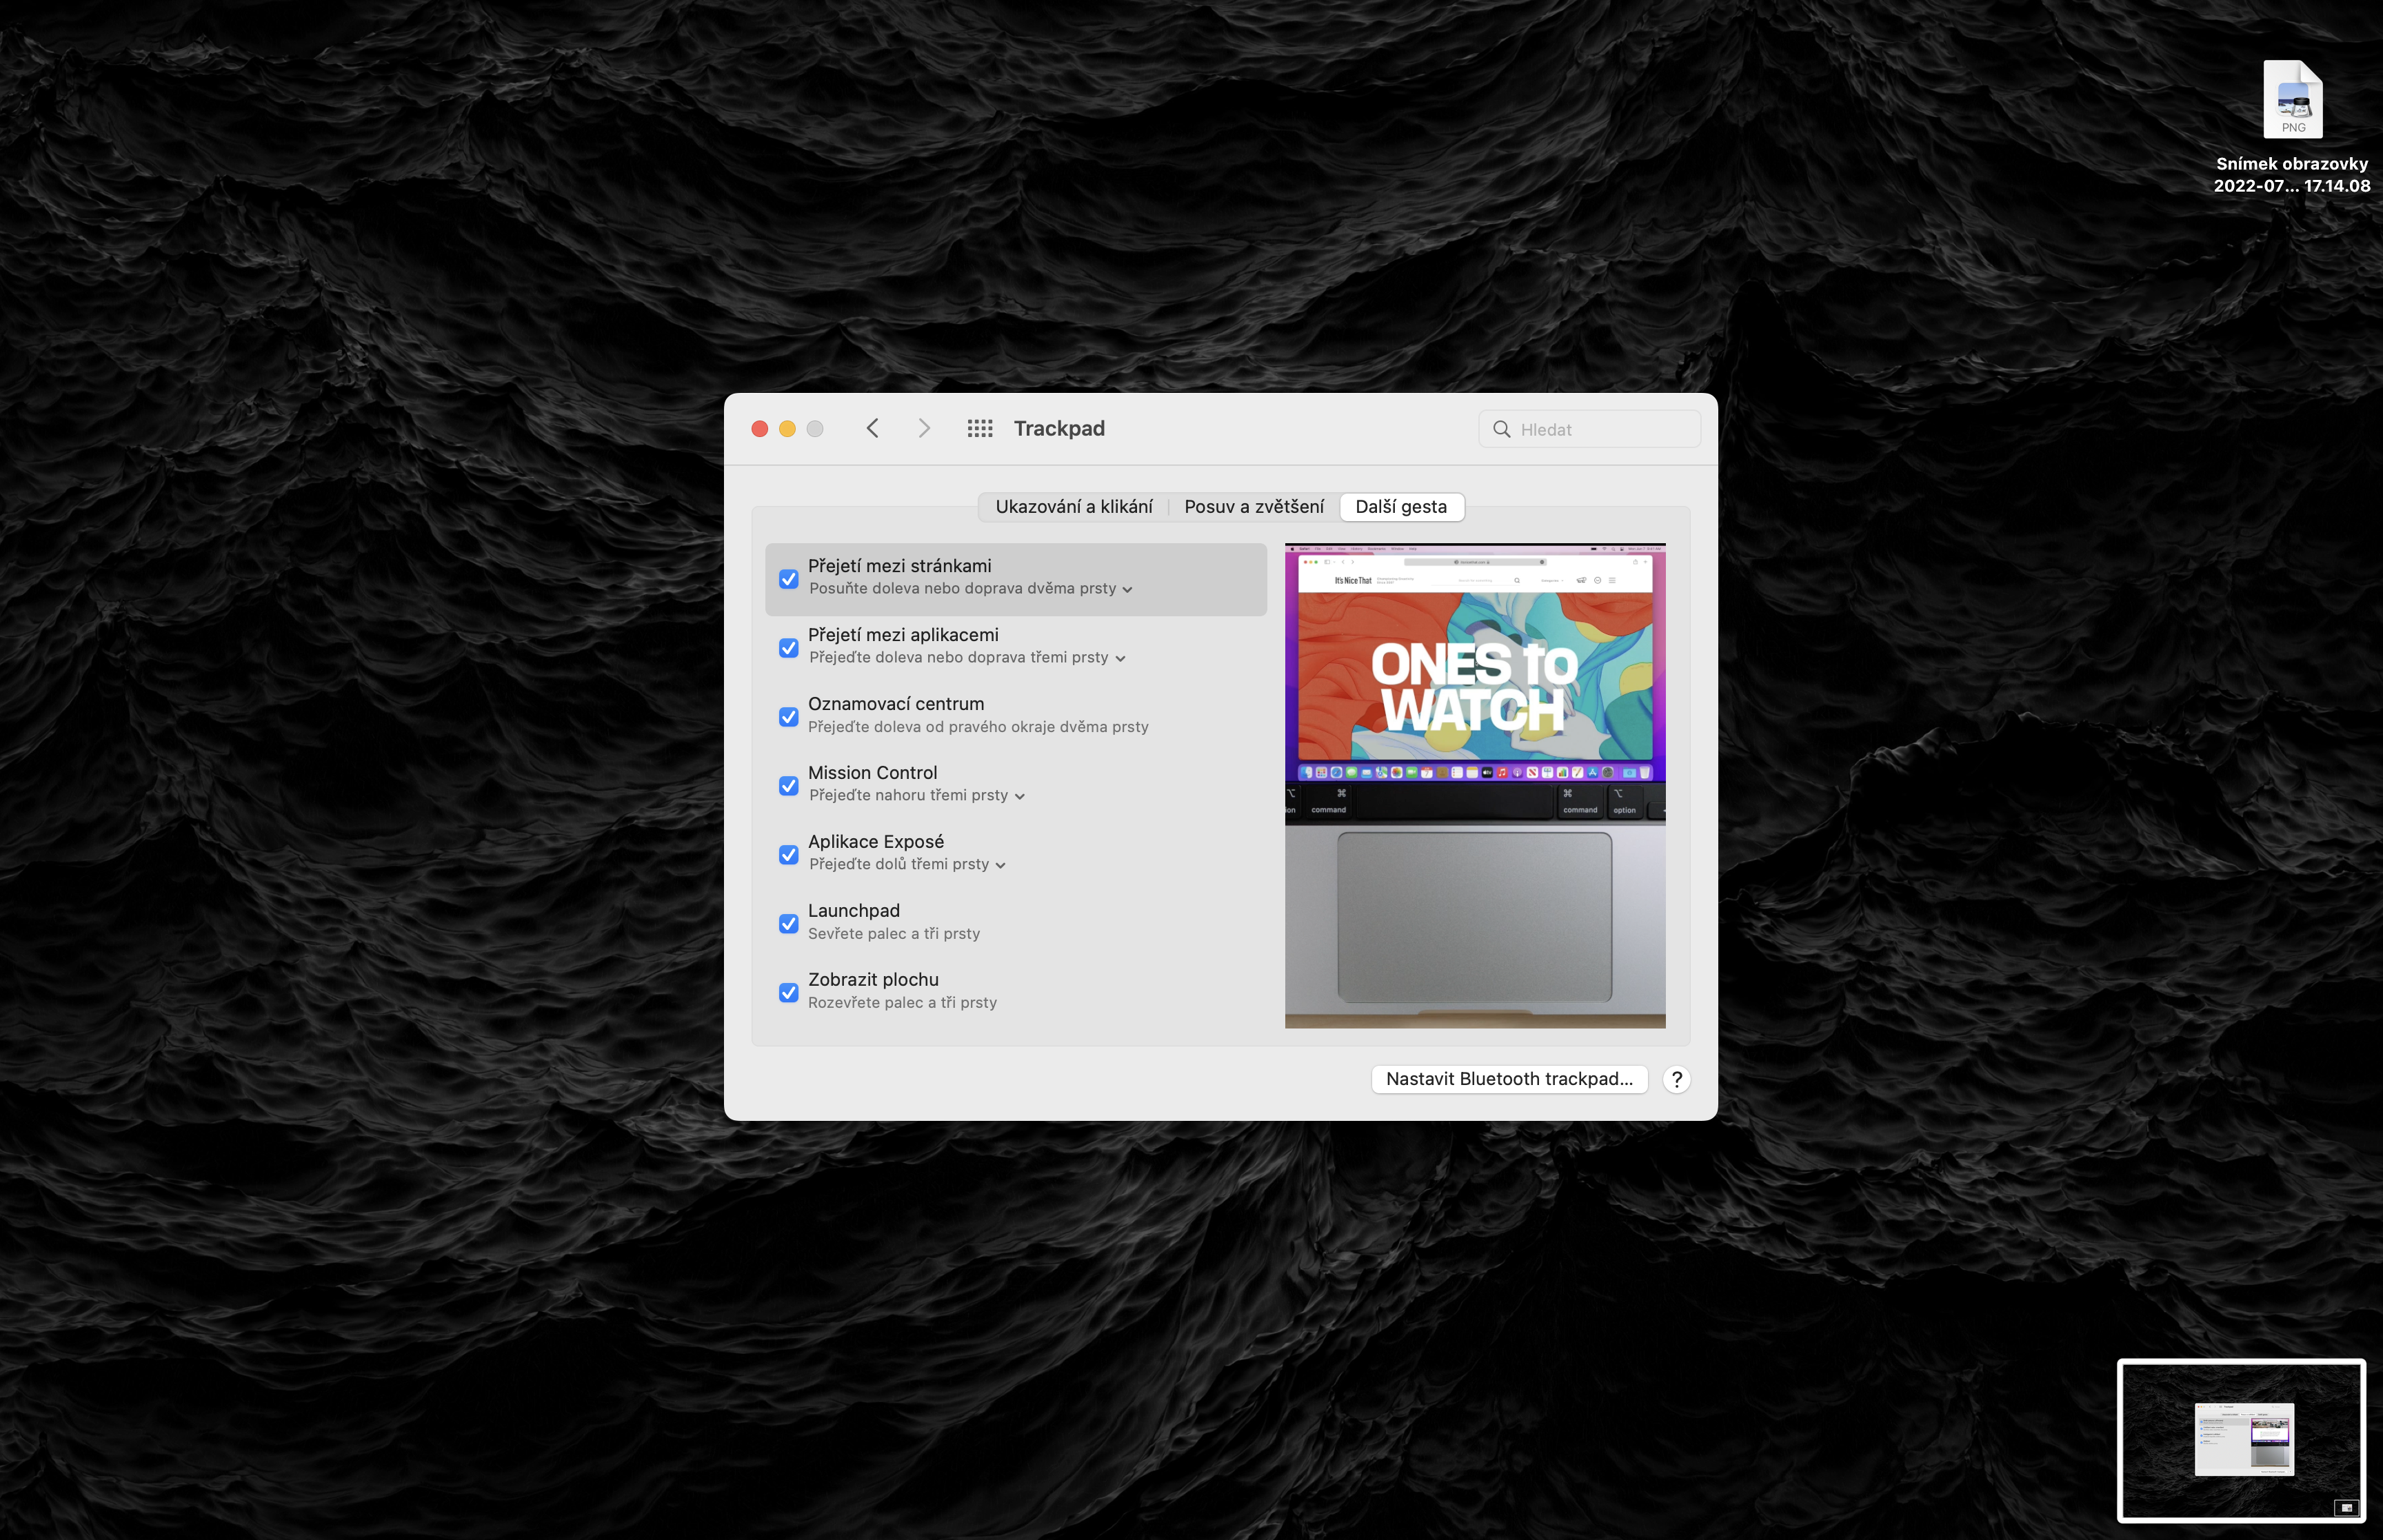Click the magnifier icon in the search field
This screenshot has height=1540, width=2383.
(1501, 429)
